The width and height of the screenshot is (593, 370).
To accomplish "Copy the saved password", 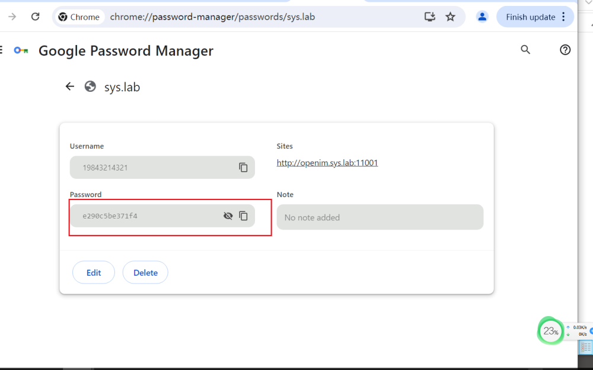I will click(x=243, y=216).
